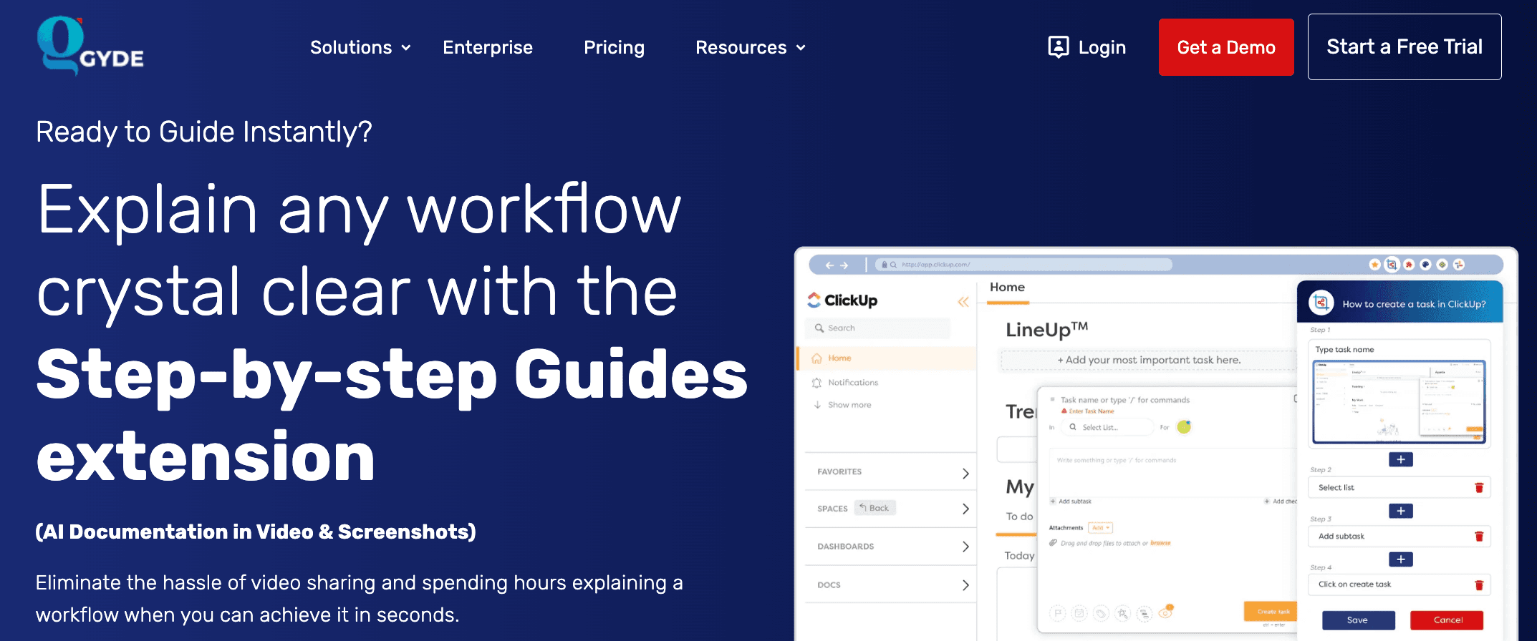1537x641 pixels.
Task: Click the Select List search field
Action: click(x=1107, y=427)
